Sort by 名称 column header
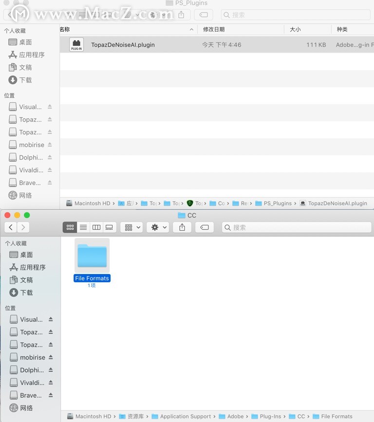The image size is (374, 422). [65, 29]
